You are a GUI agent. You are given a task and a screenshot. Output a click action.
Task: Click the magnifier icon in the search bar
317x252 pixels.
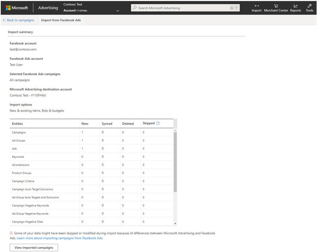click(x=136, y=7)
